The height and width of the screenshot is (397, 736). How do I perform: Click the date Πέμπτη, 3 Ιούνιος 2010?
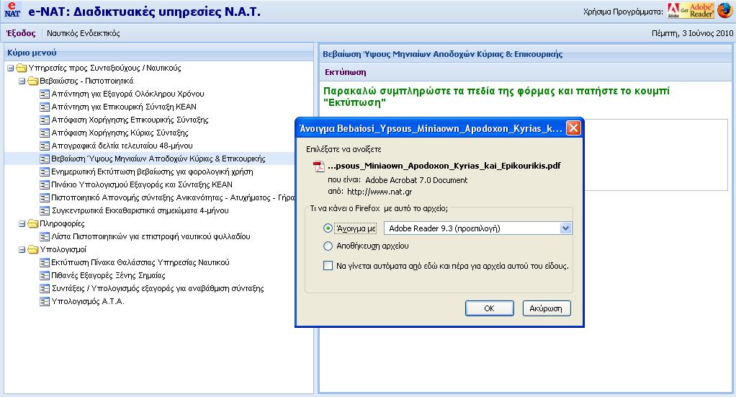(x=692, y=33)
